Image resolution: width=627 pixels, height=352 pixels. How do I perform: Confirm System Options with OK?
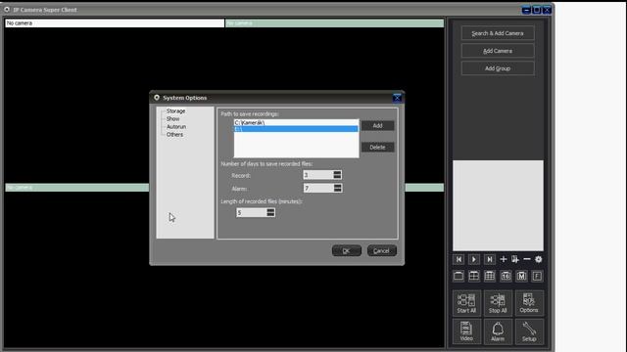pos(346,250)
